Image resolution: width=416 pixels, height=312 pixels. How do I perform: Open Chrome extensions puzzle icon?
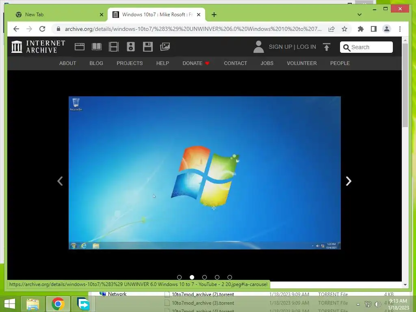pyautogui.click(x=361, y=29)
